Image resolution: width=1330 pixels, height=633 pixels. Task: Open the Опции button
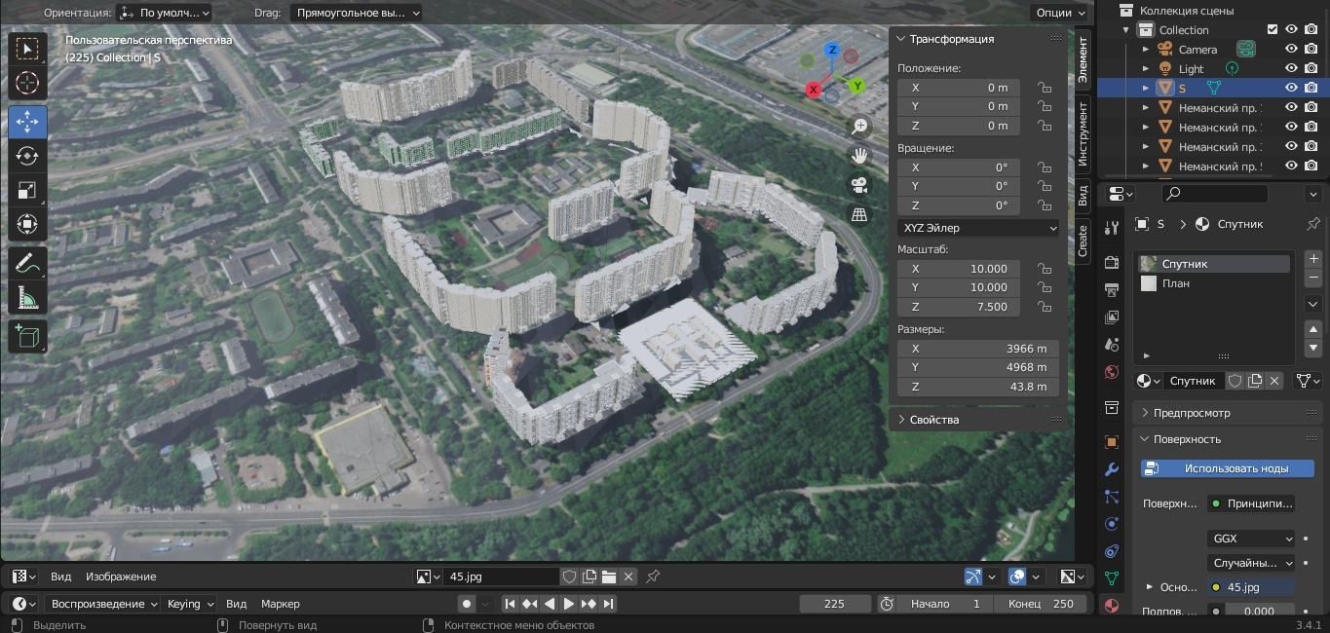(1059, 13)
